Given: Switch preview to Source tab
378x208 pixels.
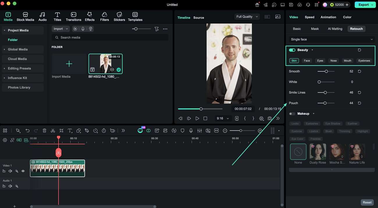Looking at the screenshot, I should point(199,18).
